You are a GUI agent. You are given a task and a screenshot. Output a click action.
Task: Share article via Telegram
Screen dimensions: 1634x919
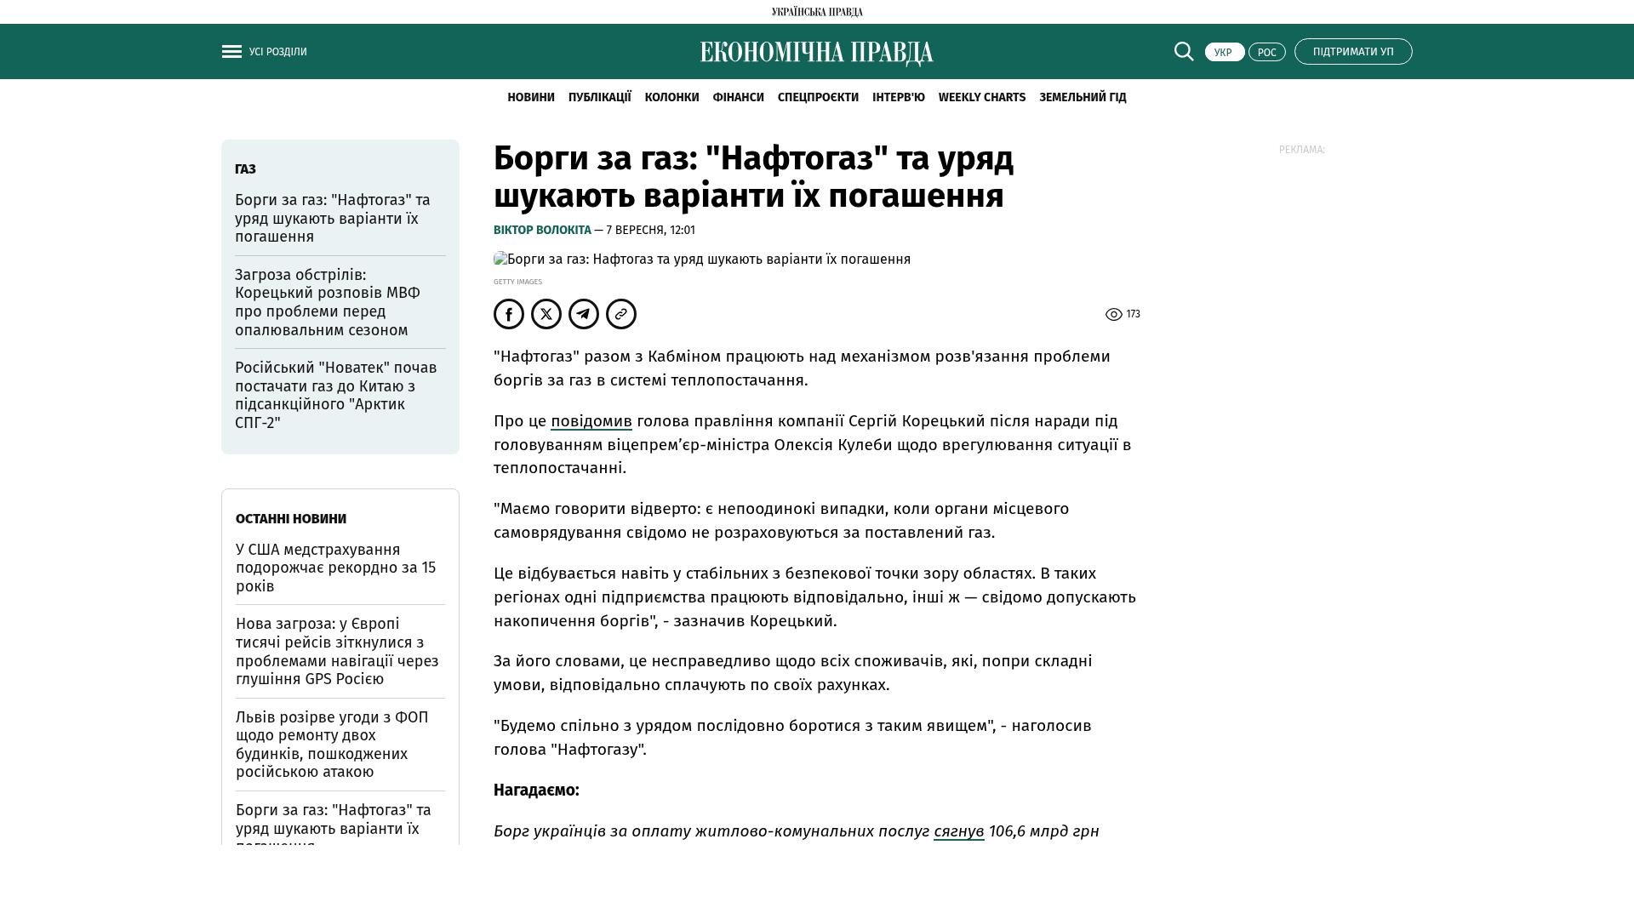click(584, 314)
